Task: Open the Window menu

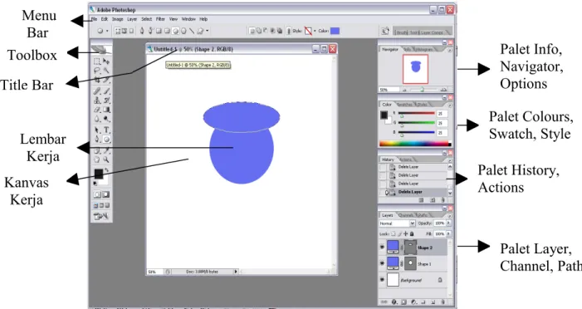Action: click(188, 19)
